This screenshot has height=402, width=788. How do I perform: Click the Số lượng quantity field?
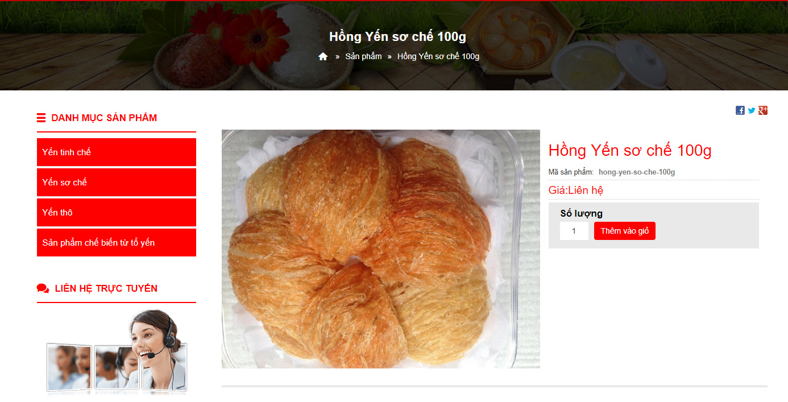[x=574, y=231]
